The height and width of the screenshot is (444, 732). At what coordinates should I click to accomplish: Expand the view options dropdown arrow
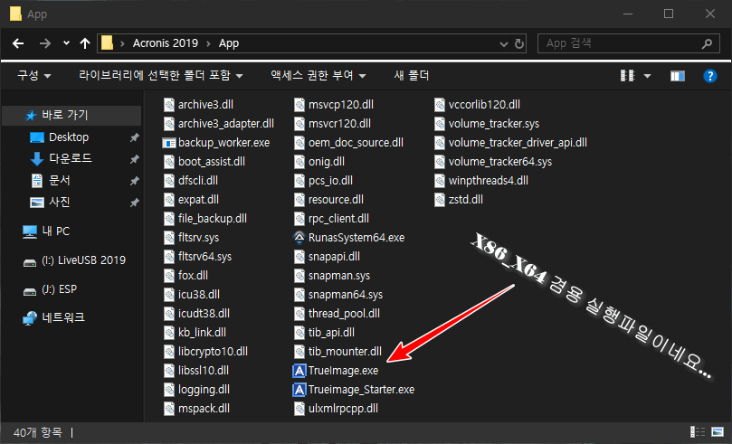[647, 76]
